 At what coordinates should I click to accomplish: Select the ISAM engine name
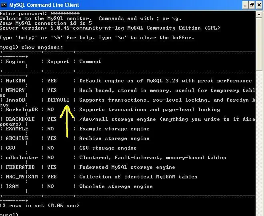[x=12, y=186]
